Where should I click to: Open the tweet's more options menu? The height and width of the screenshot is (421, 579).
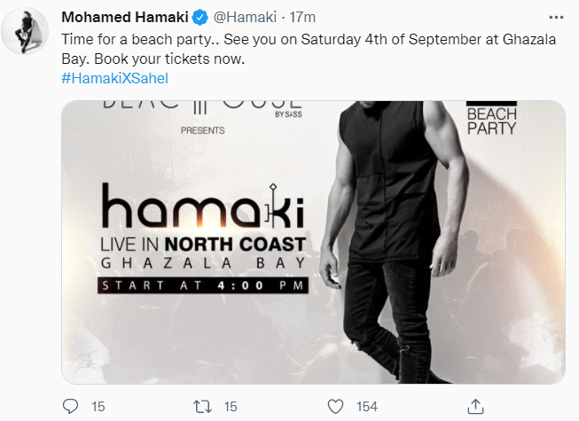pos(555,17)
